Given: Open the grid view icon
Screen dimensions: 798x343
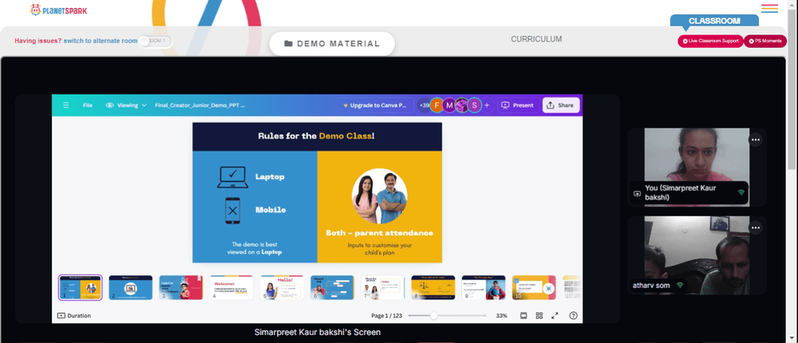Looking at the screenshot, I should click(x=539, y=316).
